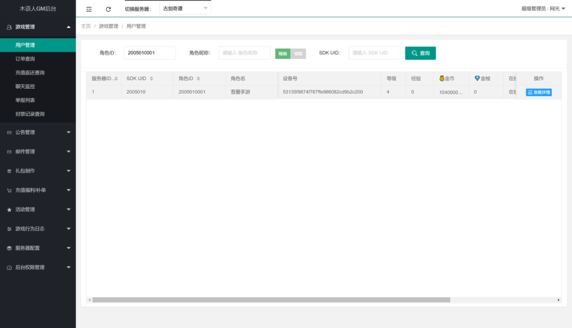Image resolution: width=572 pixels, height=328 pixels.
Task: Toggle the sidebar collapse hamburger icon
Action: (x=89, y=9)
